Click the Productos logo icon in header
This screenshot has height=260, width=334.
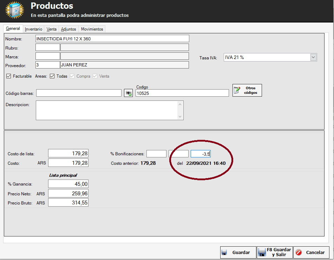point(14,10)
